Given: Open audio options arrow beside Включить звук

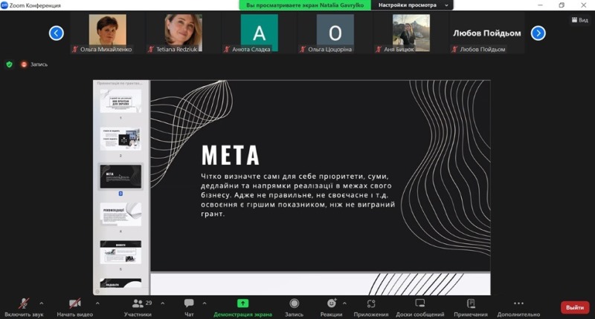Looking at the screenshot, I should coord(42,303).
